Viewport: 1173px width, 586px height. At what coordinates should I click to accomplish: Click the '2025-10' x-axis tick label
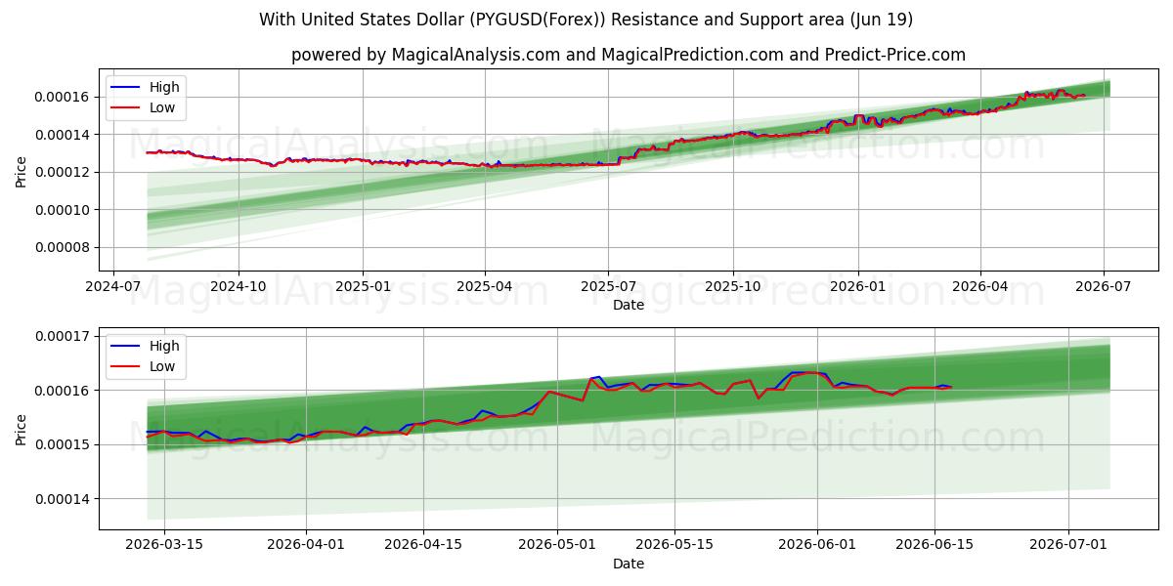[733, 286]
